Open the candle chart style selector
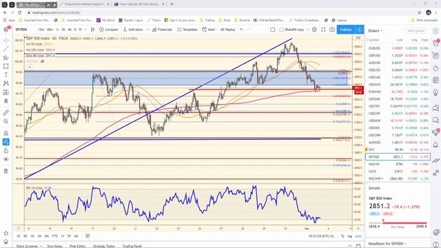The width and height of the screenshot is (441, 248). coord(92,30)
